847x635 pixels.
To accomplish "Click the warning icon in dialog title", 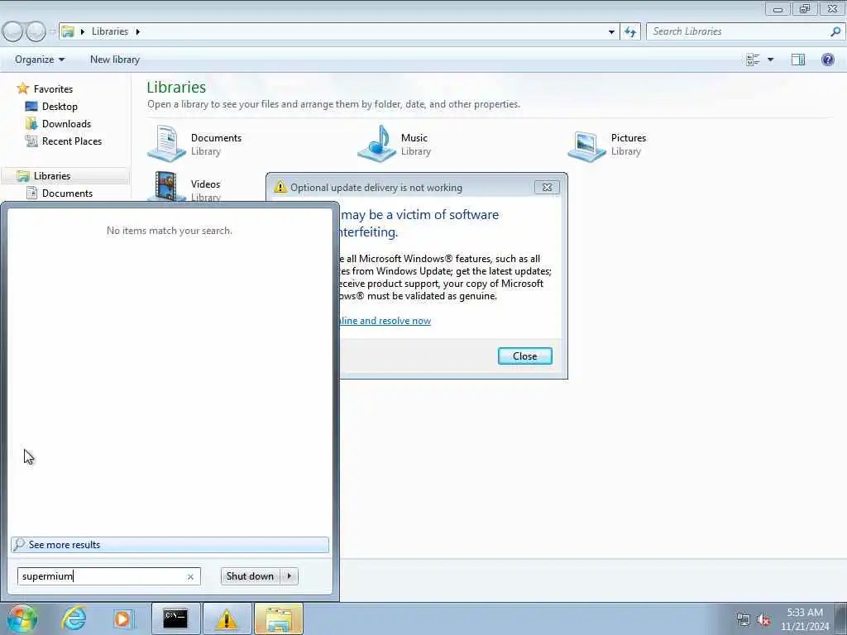I will coord(280,187).
